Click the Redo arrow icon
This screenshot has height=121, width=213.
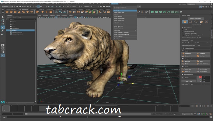click(x=28, y=6)
